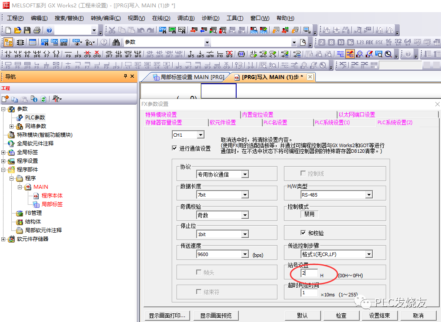
Task: Open the CH1 channel dropdown
Action: (x=200, y=135)
